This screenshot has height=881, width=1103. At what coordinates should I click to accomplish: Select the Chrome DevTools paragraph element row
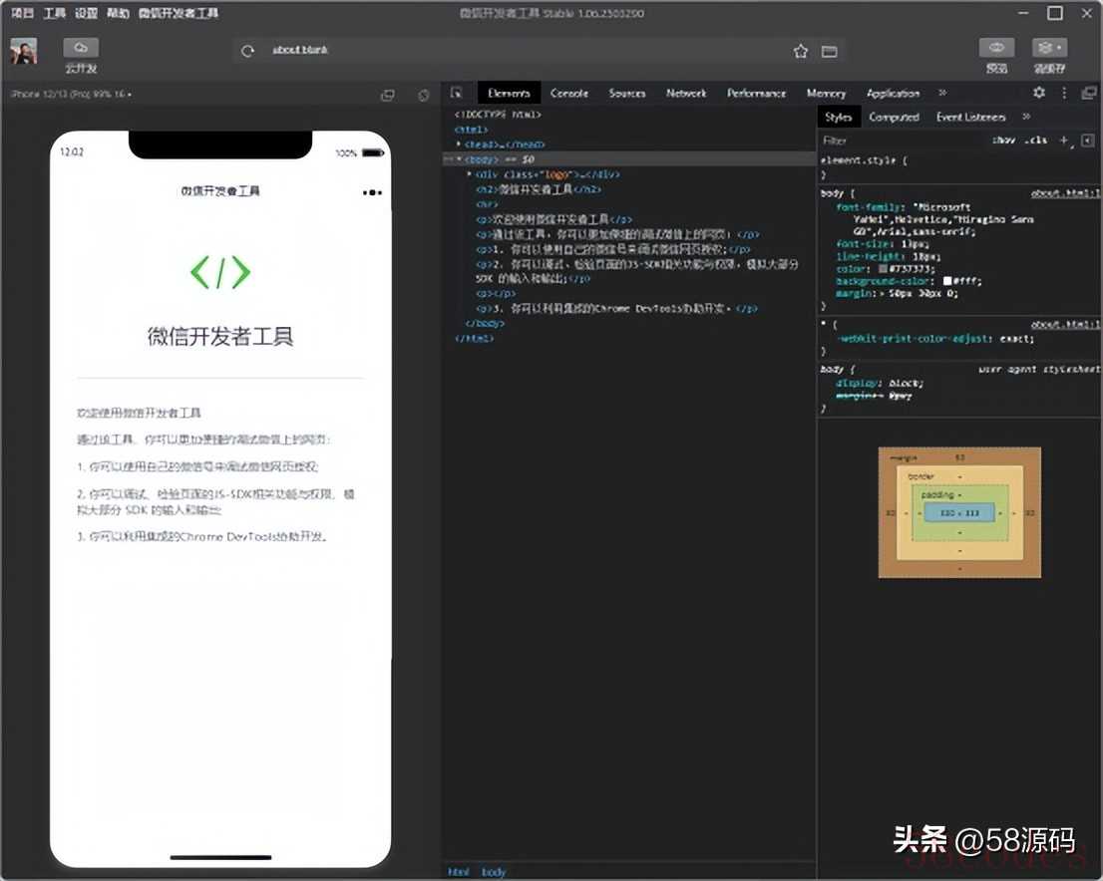(x=616, y=309)
